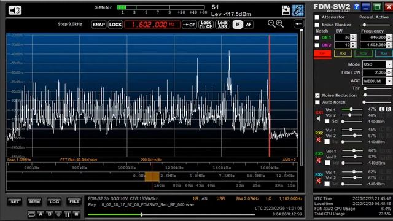
Task: Adjust the RX1 Vol 1 slider
Action: click(x=351, y=109)
